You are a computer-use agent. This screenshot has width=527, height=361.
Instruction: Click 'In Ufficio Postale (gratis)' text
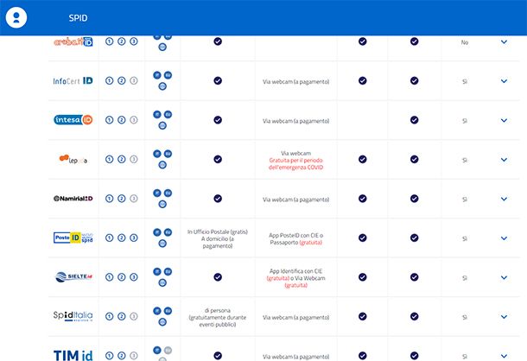(218, 232)
